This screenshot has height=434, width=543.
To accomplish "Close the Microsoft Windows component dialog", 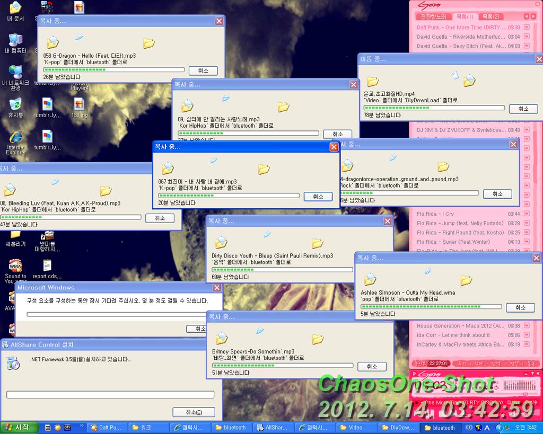I will [x=217, y=288].
